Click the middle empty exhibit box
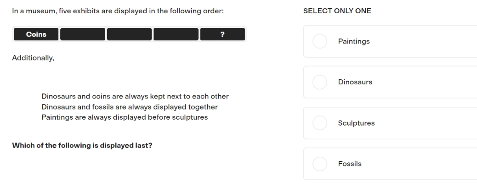 click(x=129, y=34)
